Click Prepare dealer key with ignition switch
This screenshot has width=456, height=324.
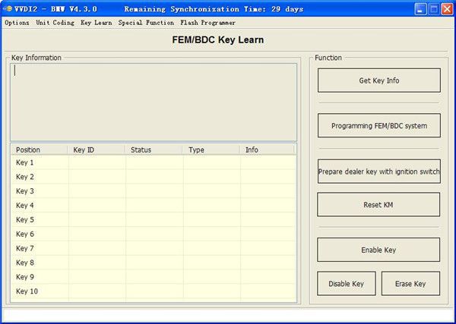(x=378, y=171)
